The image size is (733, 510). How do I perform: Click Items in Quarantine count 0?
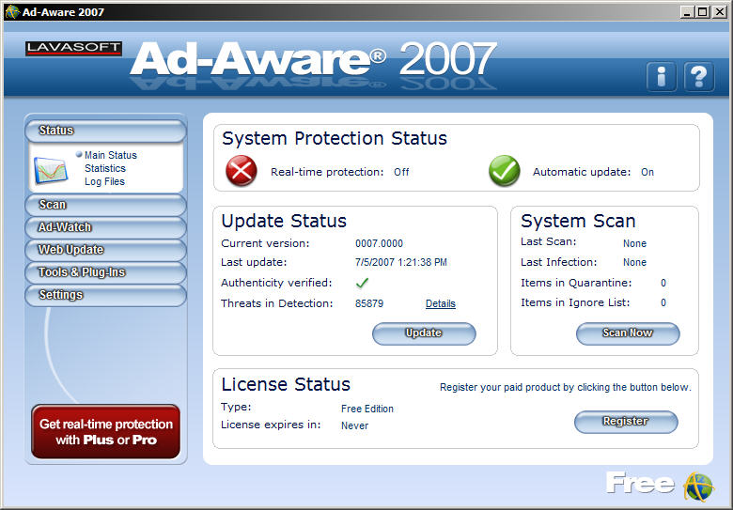(663, 283)
